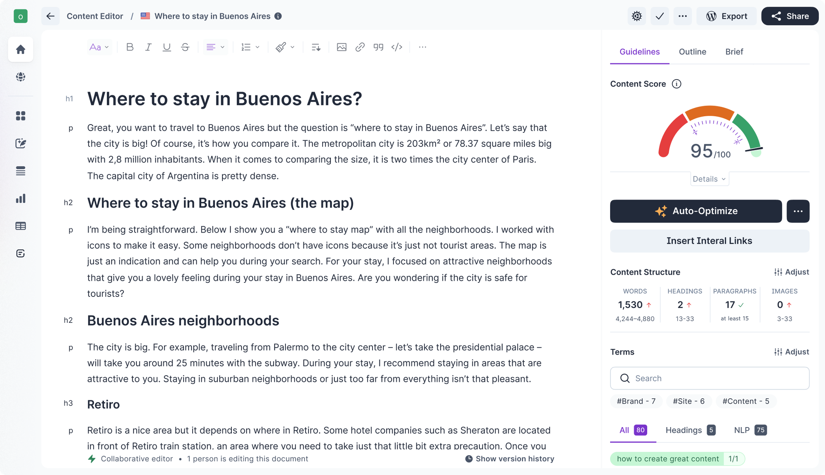
Task: Select the NLP terms tab
Action: click(750, 430)
